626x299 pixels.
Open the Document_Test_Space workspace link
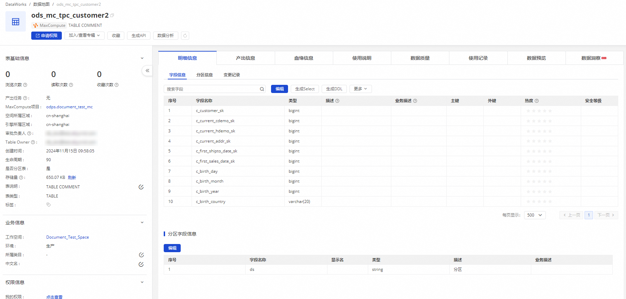tap(68, 237)
